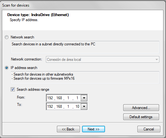Click the Advanced... button
Screen dimensions: 166x138
pyautogui.click(x=141, y=108)
